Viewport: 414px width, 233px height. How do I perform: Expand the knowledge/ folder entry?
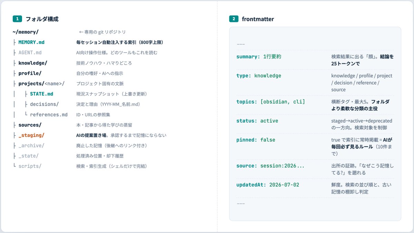33,63
